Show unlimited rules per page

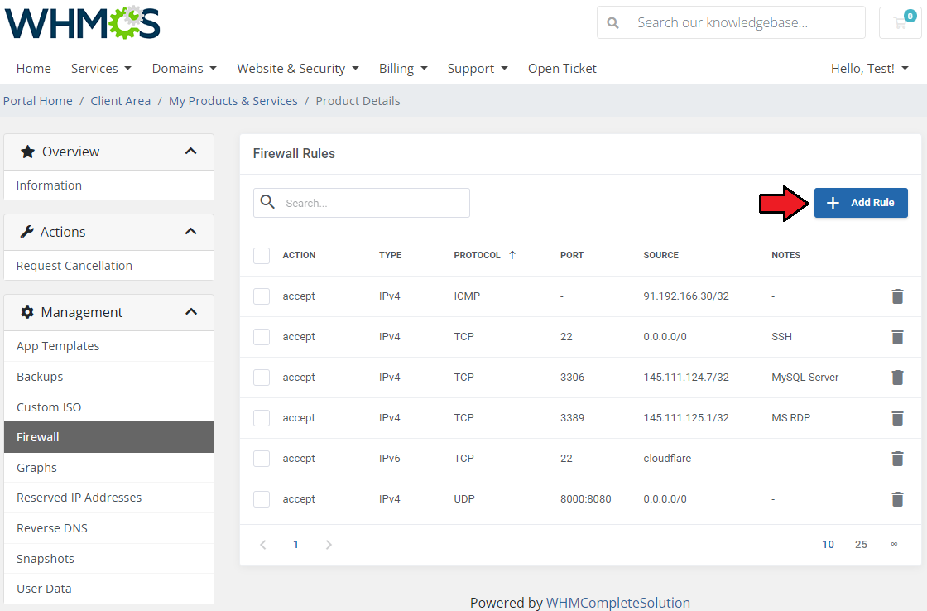click(x=894, y=544)
